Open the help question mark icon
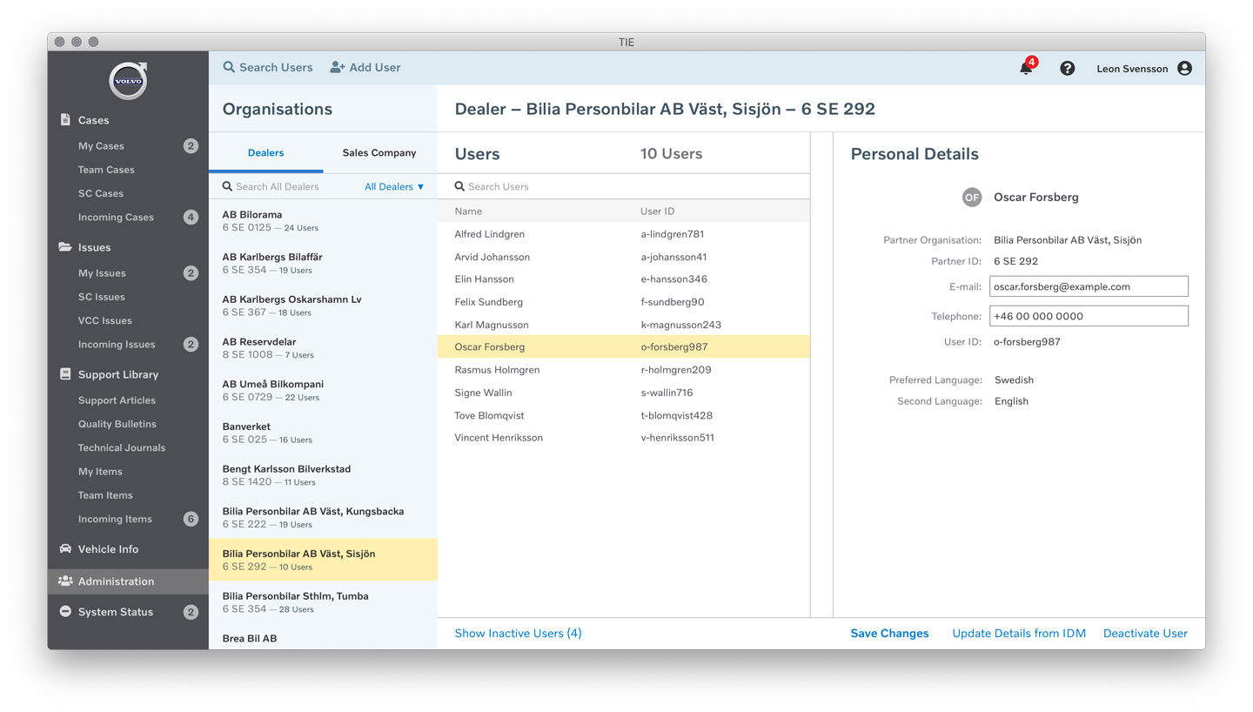 pos(1067,68)
